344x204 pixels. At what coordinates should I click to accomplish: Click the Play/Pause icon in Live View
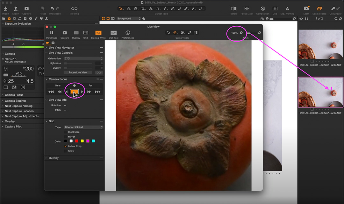(x=52, y=33)
